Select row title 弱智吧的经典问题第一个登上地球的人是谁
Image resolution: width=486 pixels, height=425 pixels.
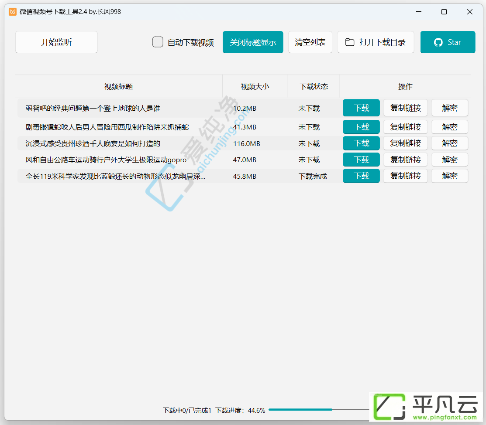(93, 108)
